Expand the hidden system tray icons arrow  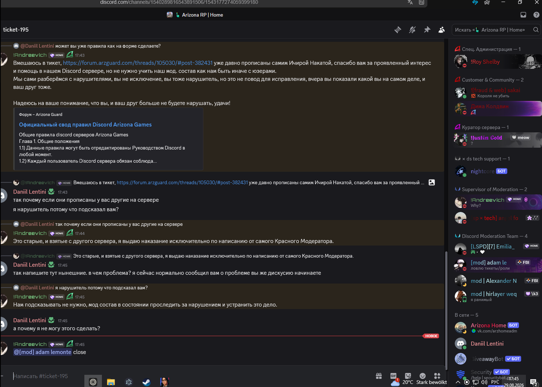(x=458, y=382)
